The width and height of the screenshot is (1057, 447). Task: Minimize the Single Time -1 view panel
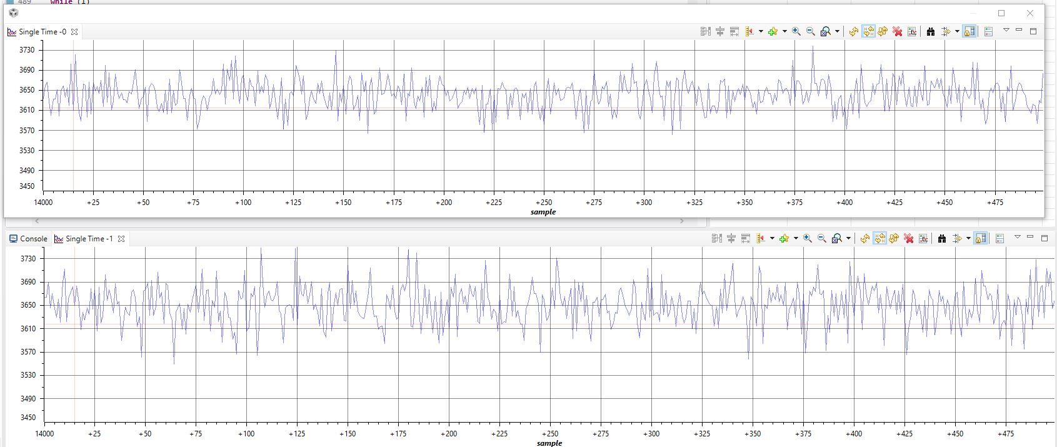[x=1030, y=237]
